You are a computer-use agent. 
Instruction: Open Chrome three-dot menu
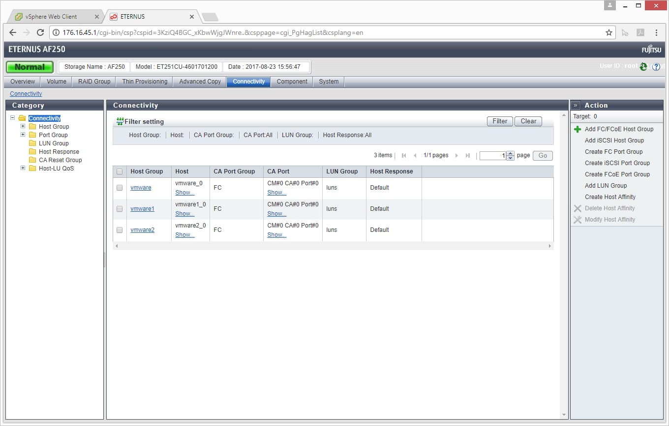656,32
